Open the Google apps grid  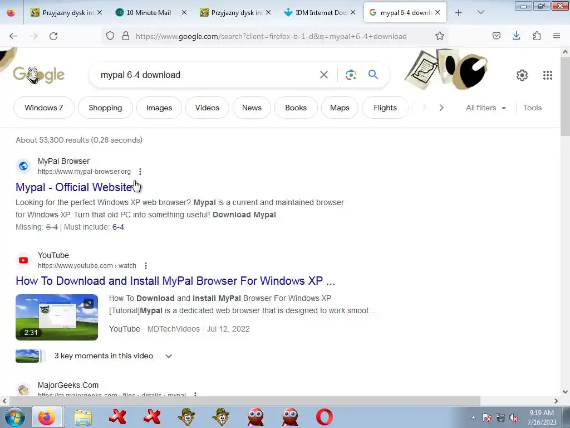[548, 75]
